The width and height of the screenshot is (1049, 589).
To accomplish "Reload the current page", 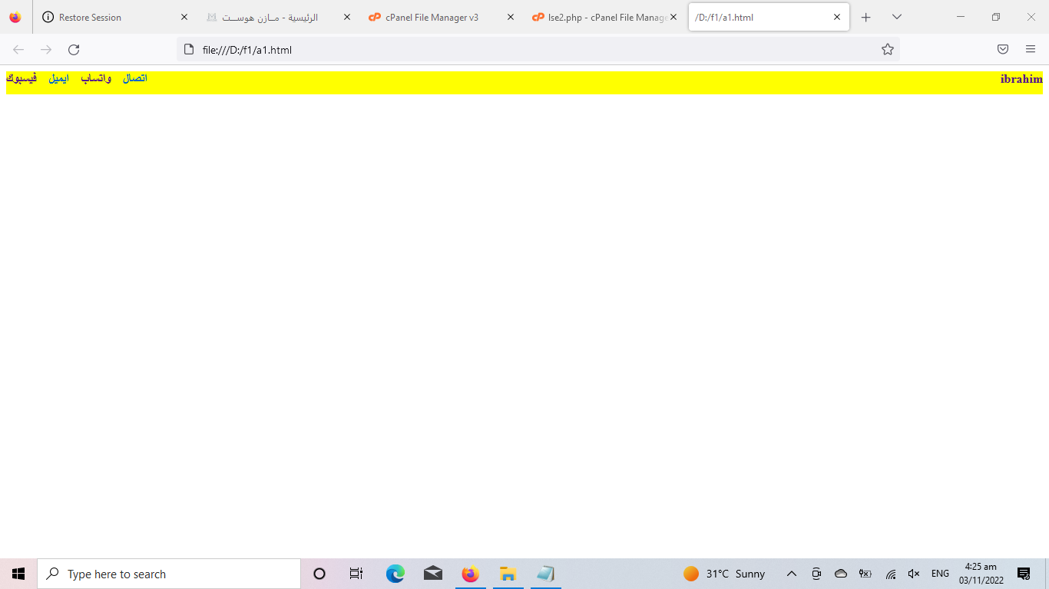I will pyautogui.click(x=74, y=50).
